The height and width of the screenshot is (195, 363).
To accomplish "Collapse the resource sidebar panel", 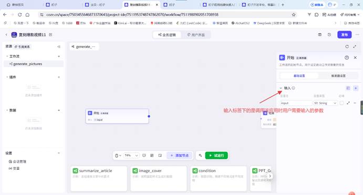I will point(59,47).
